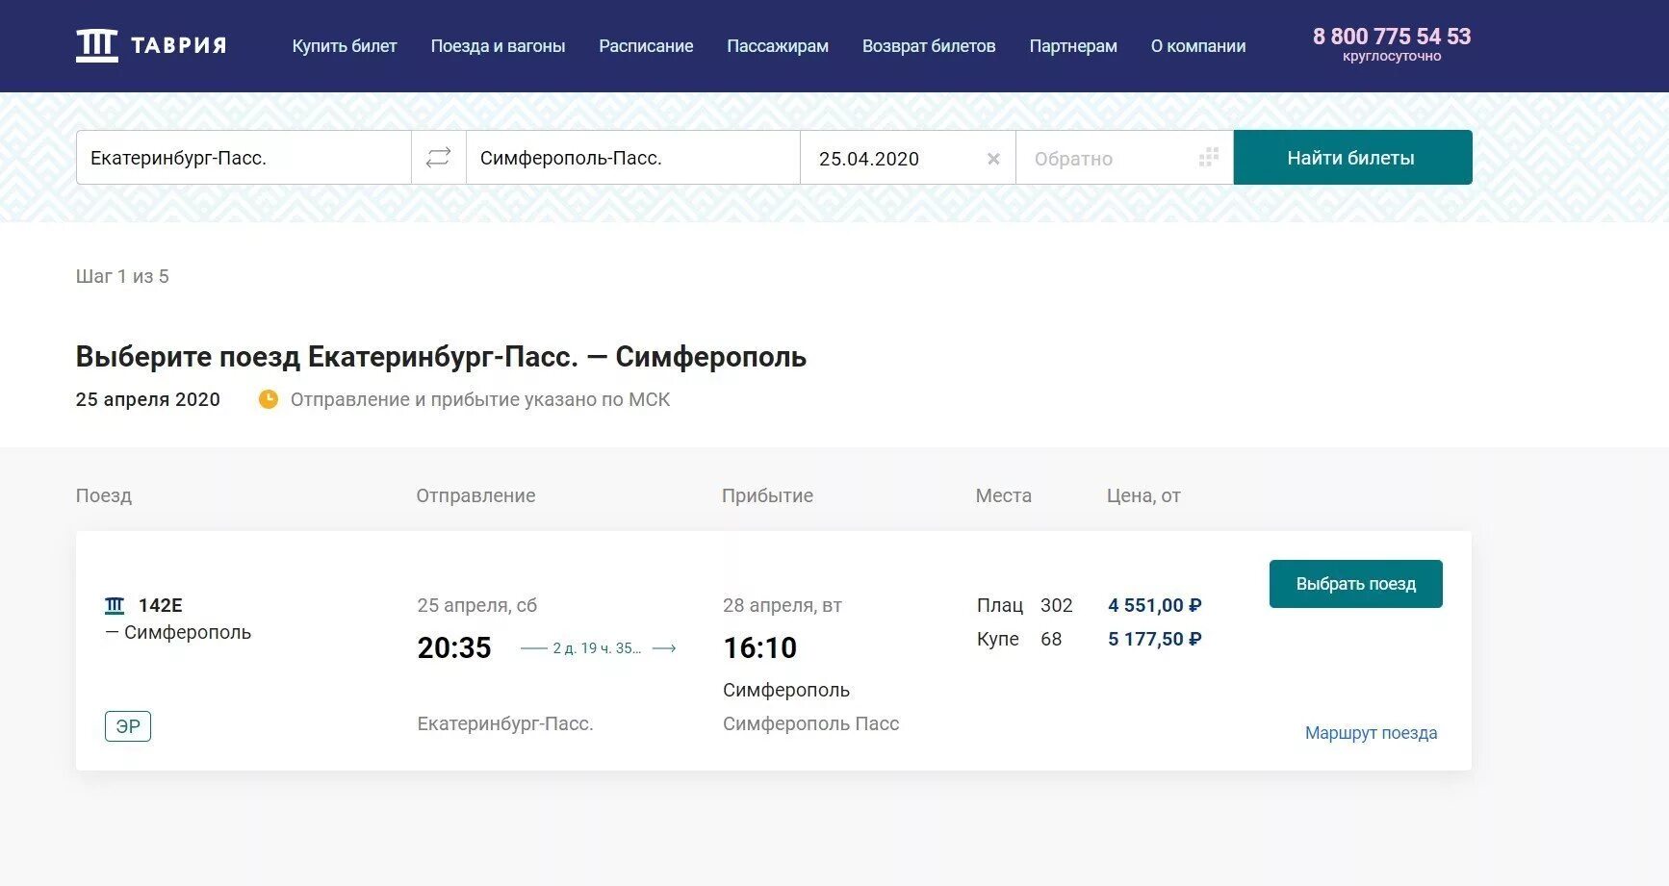Viewport: 1669px width, 886px height.
Task: Click the Таврия logo icon
Action: (x=96, y=45)
